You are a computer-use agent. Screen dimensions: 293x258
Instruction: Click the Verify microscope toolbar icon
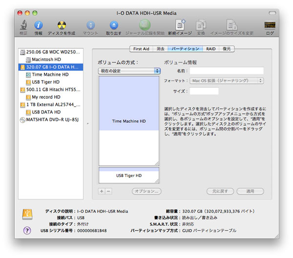click(x=23, y=25)
